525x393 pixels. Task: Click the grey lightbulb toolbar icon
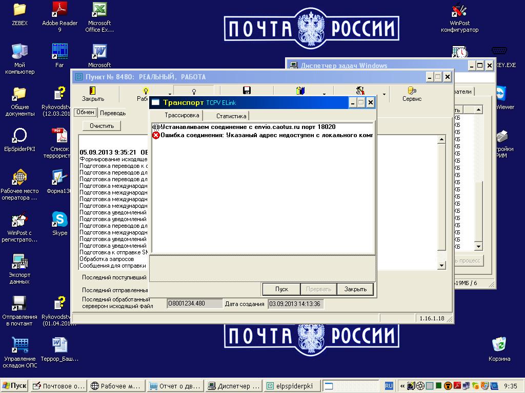pos(194,91)
